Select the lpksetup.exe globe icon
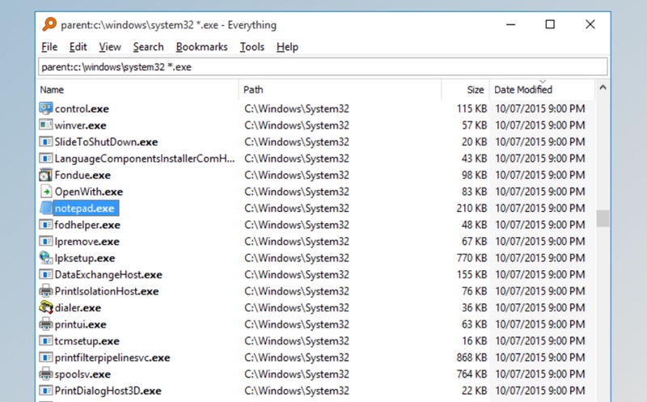 point(46,258)
